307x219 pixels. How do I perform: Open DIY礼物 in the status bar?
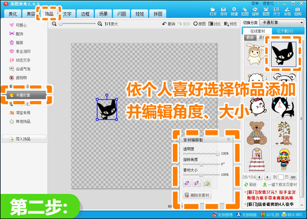coord(270,215)
